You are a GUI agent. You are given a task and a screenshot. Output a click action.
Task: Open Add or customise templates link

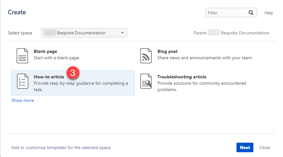[x=61, y=148]
